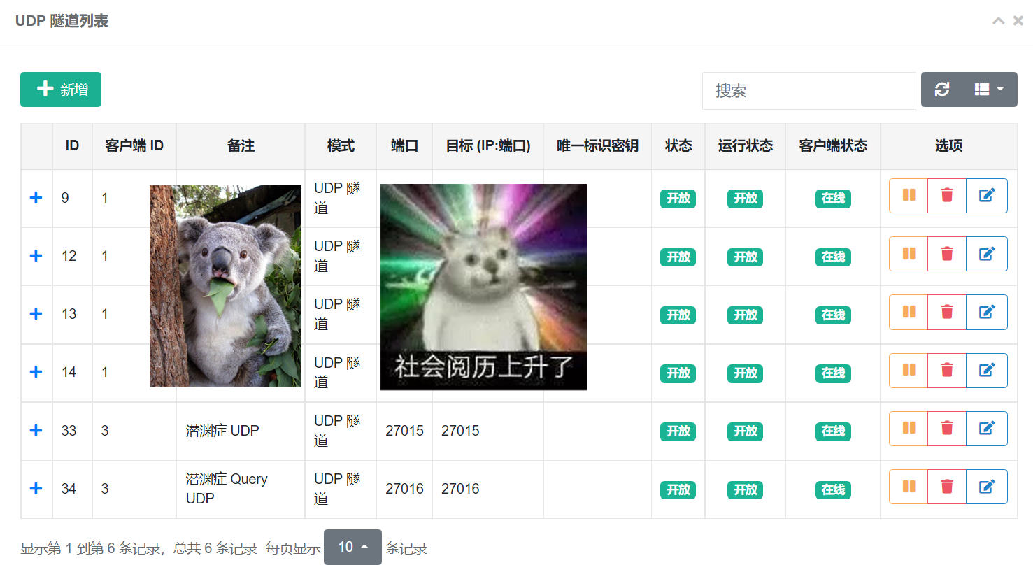Open the page size 10 dropdown
Viewport: 1033px width, 572px height.
coord(352,547)
